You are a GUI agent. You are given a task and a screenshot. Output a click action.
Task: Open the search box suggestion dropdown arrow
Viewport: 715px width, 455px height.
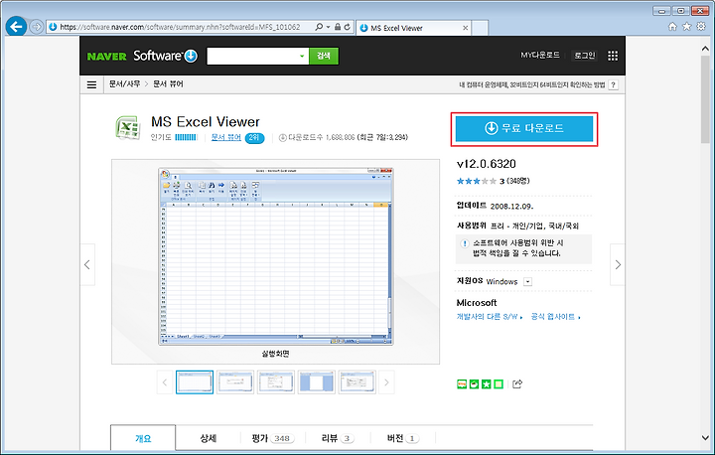point(302,57)
